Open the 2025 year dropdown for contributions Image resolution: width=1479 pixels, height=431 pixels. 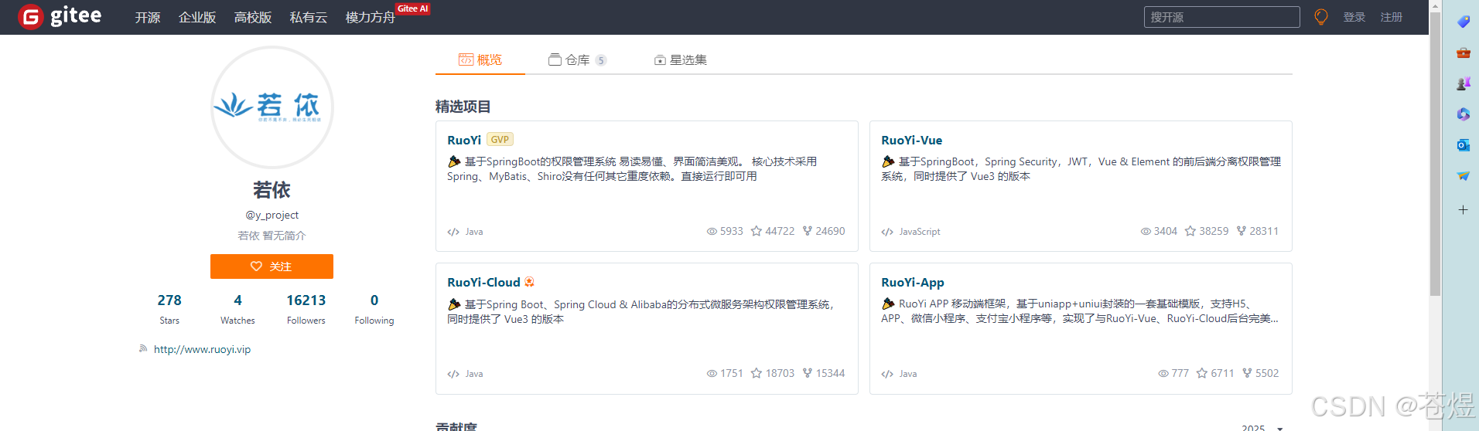tap(1262, 427)
